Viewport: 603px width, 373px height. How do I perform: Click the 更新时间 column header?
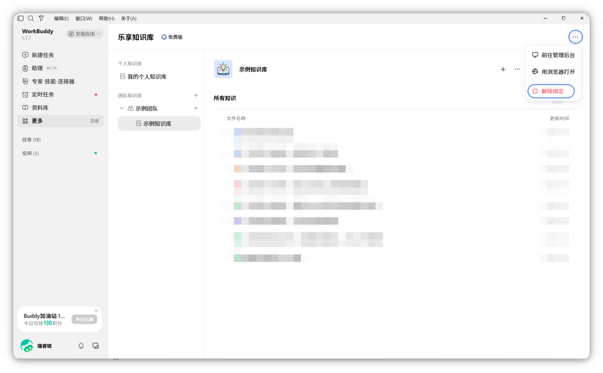[x=559, y=118]
